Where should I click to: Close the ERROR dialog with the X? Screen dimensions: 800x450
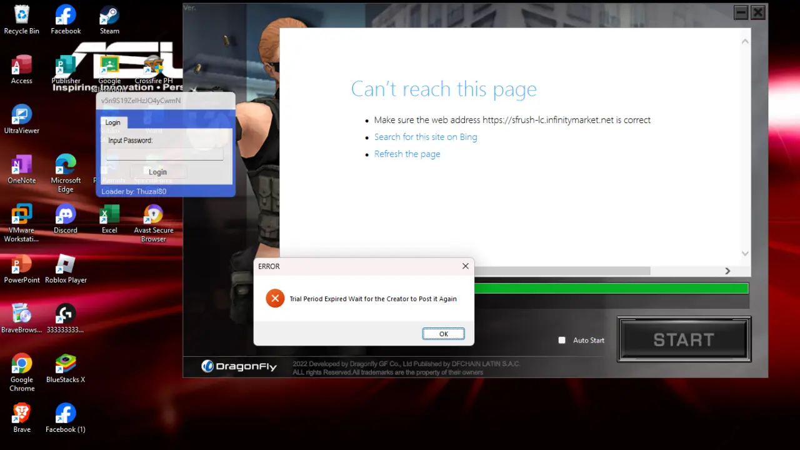(x=465, y=266)
